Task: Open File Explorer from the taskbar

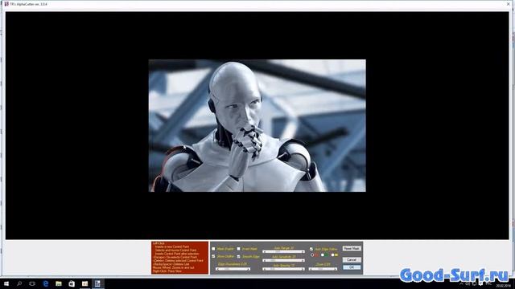Action: click(59, 283)
